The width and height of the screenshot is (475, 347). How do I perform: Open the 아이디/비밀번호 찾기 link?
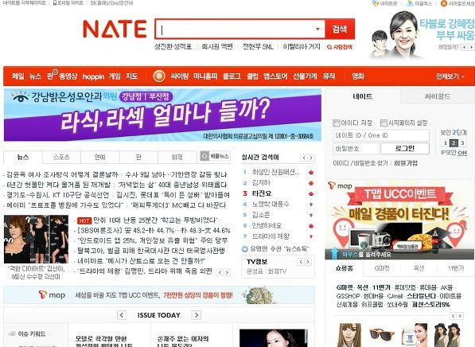[360, 163]
